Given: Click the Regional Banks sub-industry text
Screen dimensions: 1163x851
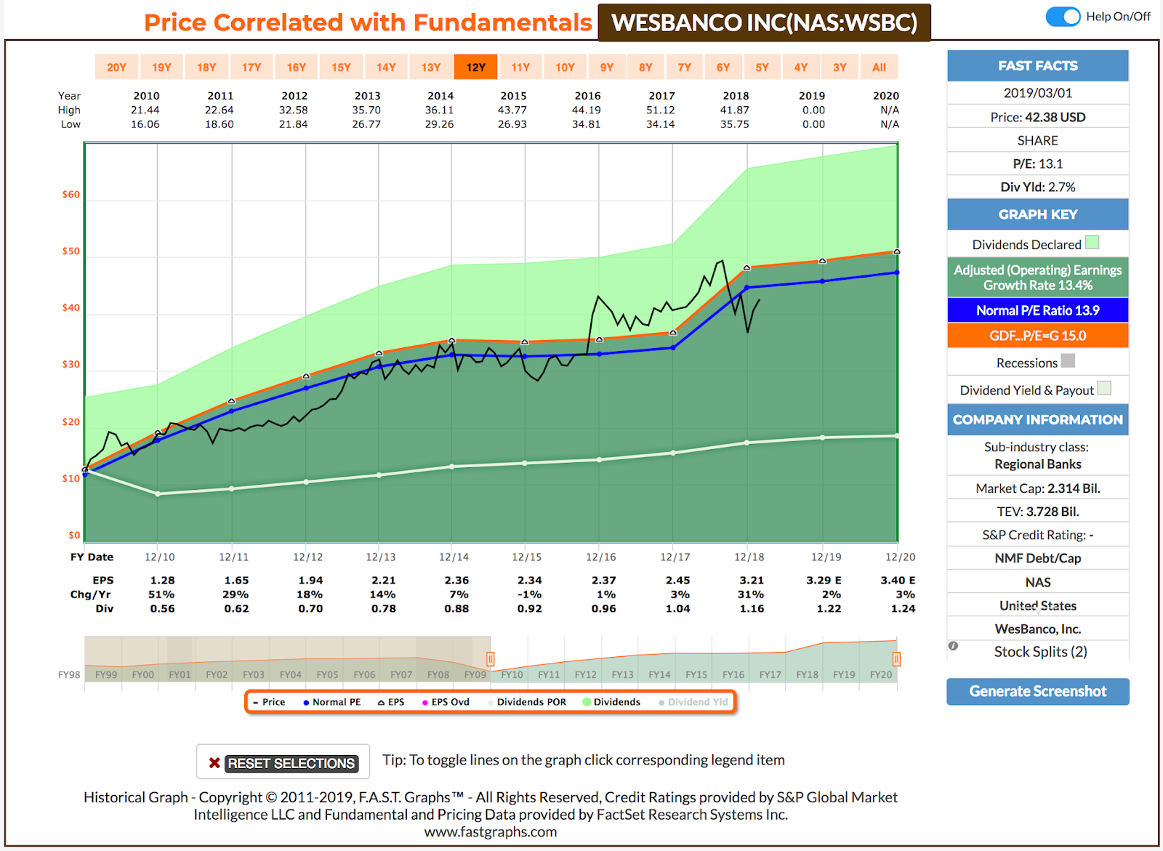Looking at the screenshot, I should [1038, 464].
